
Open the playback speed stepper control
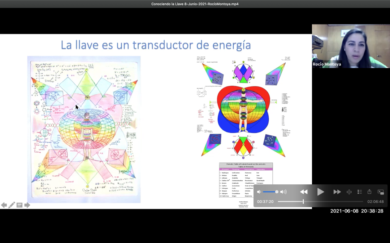349,192
